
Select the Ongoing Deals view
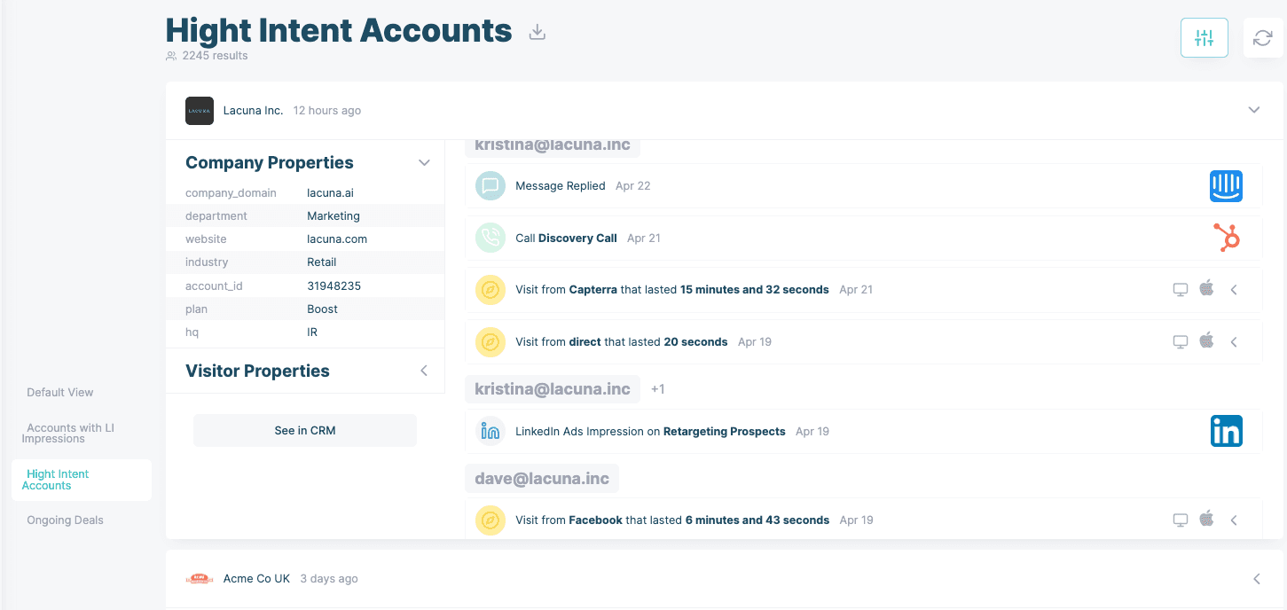pyautogui.click(x=65, y=520)
